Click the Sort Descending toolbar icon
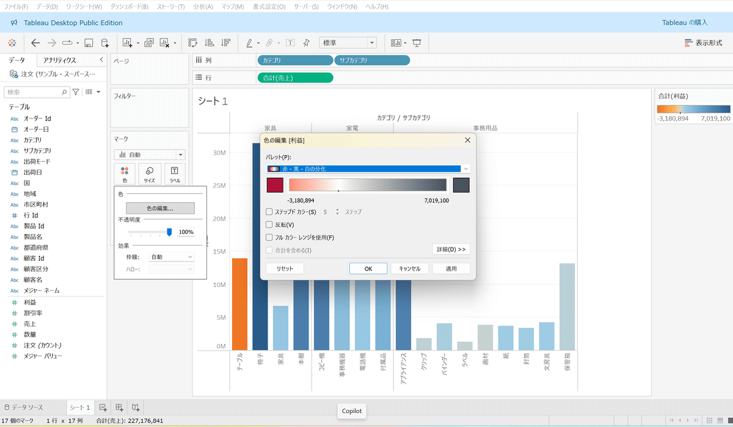The width and height of the screenshot is (733, 427). click(x=225, y=42)
